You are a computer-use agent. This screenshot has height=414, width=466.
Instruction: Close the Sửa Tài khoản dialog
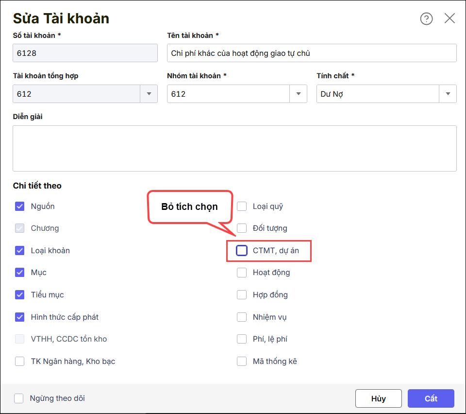449,19
